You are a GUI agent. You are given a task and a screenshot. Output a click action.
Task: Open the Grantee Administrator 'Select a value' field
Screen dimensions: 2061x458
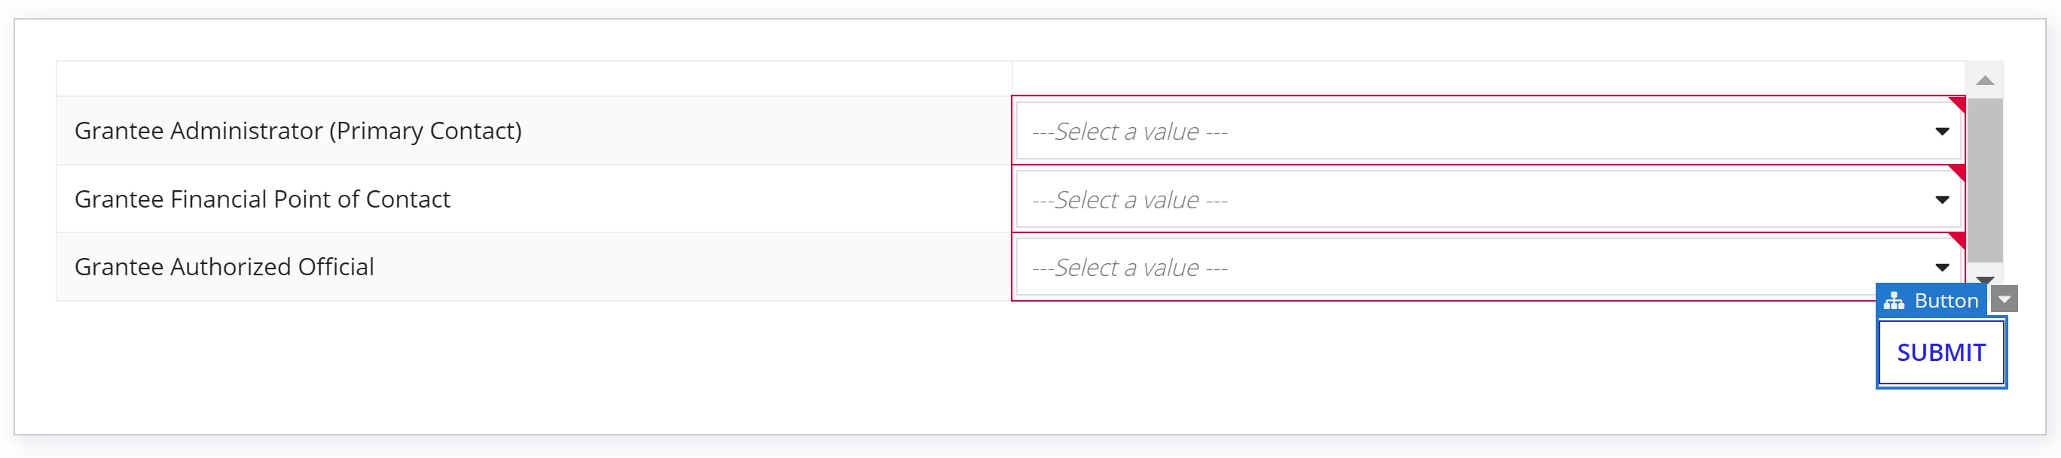pyautogui.click(x=1488, y=131)
